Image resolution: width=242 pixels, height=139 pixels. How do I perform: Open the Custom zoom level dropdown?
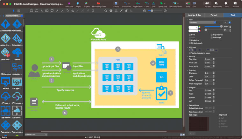(x=36, y=135)
